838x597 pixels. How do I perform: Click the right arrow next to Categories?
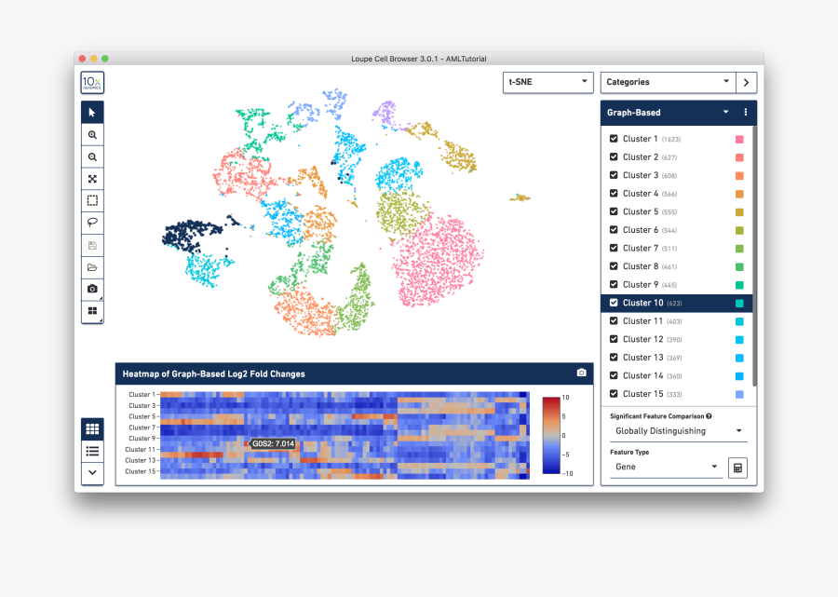(747, 82)
